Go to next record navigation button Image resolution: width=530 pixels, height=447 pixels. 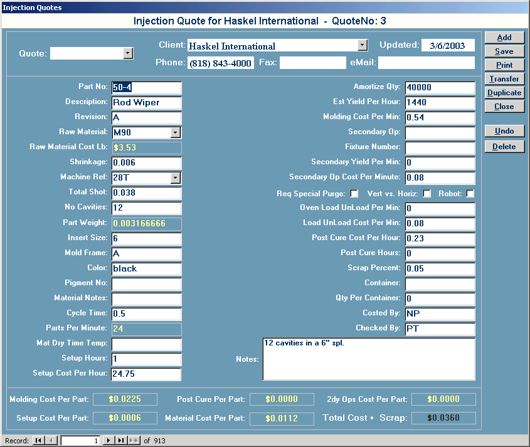coord(108,440)
